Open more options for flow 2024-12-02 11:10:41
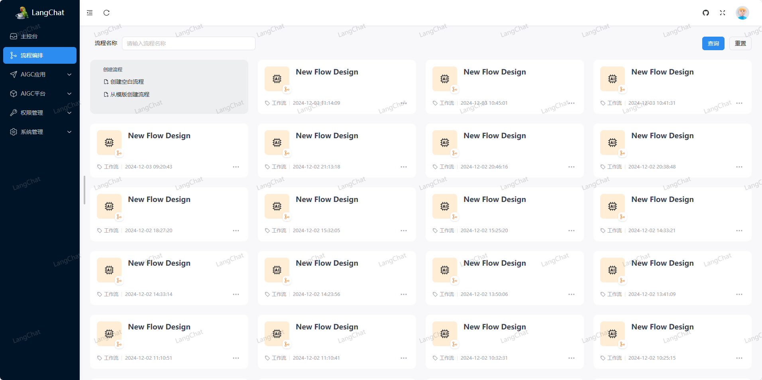This screenshot has width=762, height=380. (404, 358)
